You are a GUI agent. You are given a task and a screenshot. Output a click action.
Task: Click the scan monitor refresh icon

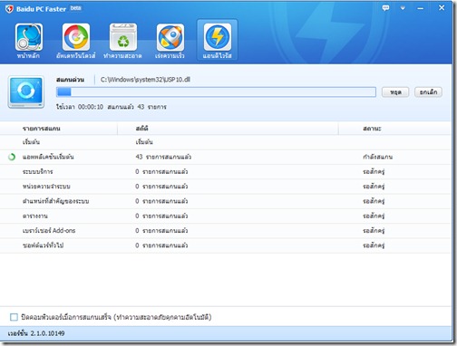[x=26, y=91]
